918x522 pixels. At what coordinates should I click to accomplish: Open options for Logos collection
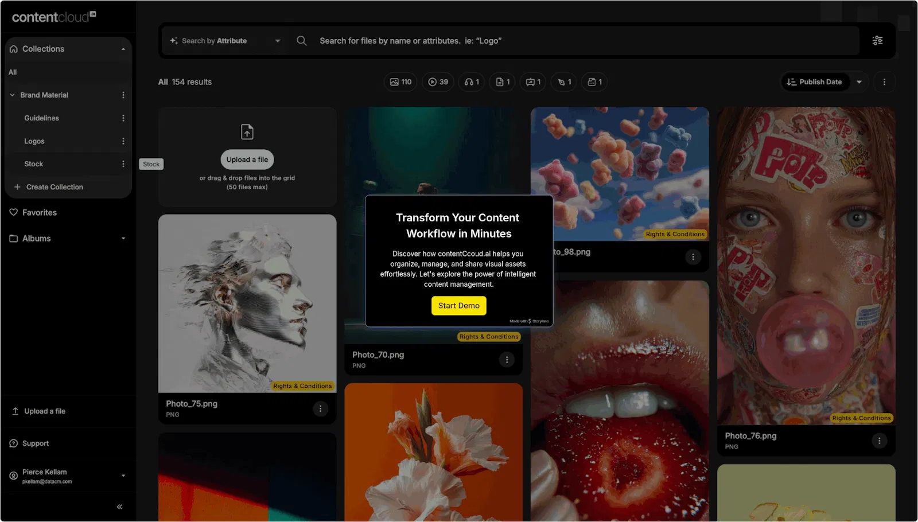tap(123, 141)
